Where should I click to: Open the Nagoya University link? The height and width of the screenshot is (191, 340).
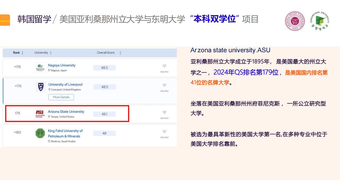tap(62, 65)
